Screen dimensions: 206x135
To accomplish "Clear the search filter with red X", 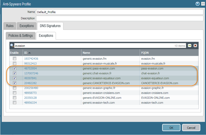I will [195, 46].
